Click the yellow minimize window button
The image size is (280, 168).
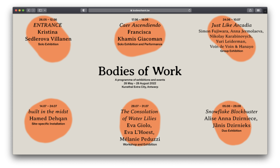pos(20,10)
